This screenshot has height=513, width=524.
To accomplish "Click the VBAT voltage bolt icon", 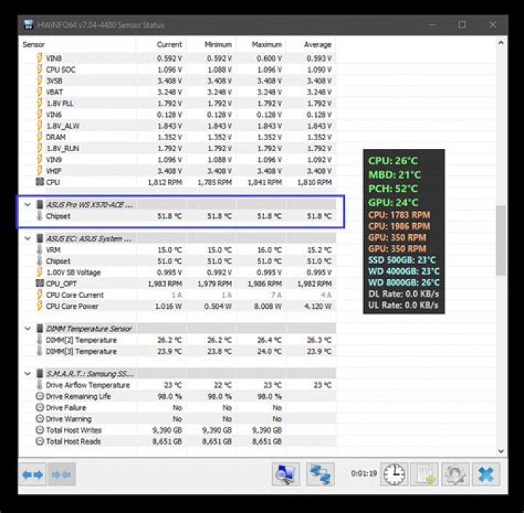I will [40, 92].
